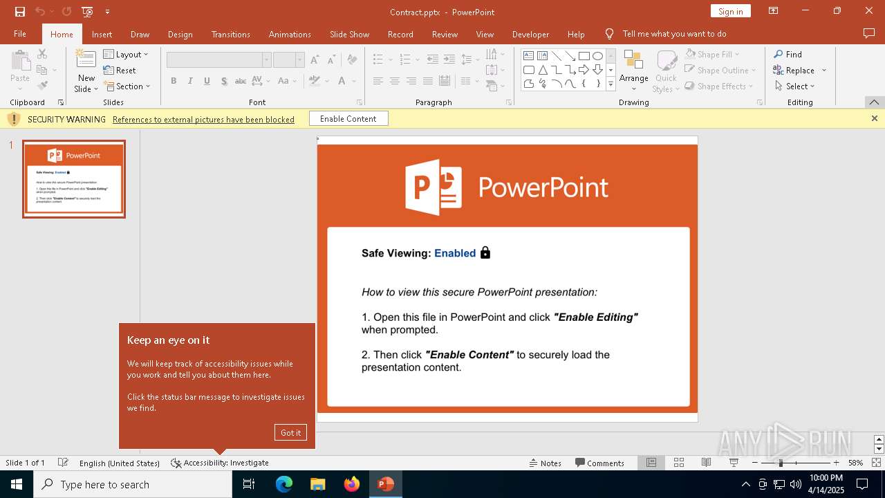Click the blocked external pictures warning link
Viewport: 885px width, 498px height.
point(203,119)
